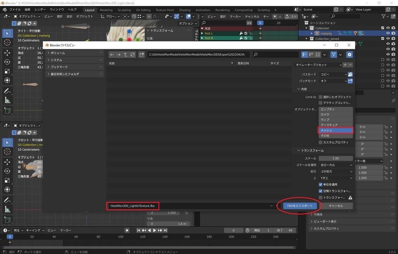Select the scale tool in top viewport

(x=7, y=71)
